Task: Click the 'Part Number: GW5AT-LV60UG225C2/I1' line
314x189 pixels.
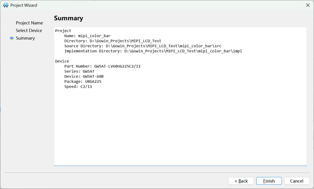Action: pyautogui.click(x=102, y=66)
